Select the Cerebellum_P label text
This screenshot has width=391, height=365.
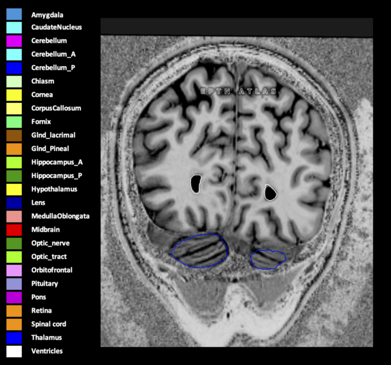[53, 68]
